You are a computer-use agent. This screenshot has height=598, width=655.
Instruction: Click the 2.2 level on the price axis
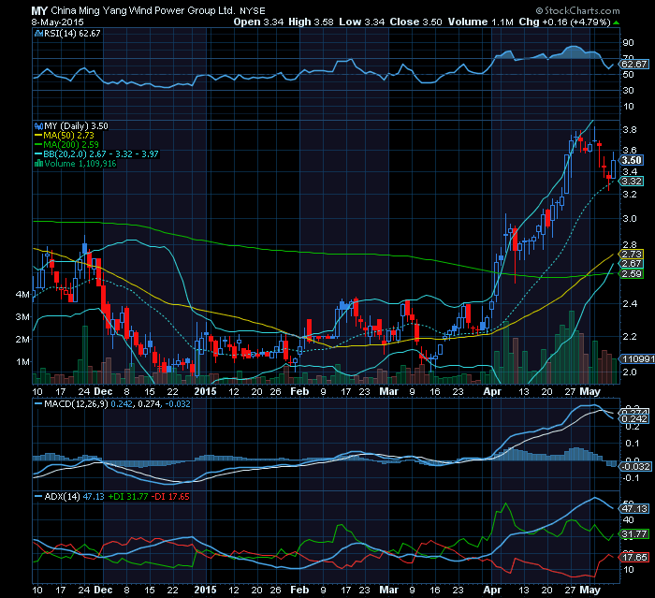(630, 336)
